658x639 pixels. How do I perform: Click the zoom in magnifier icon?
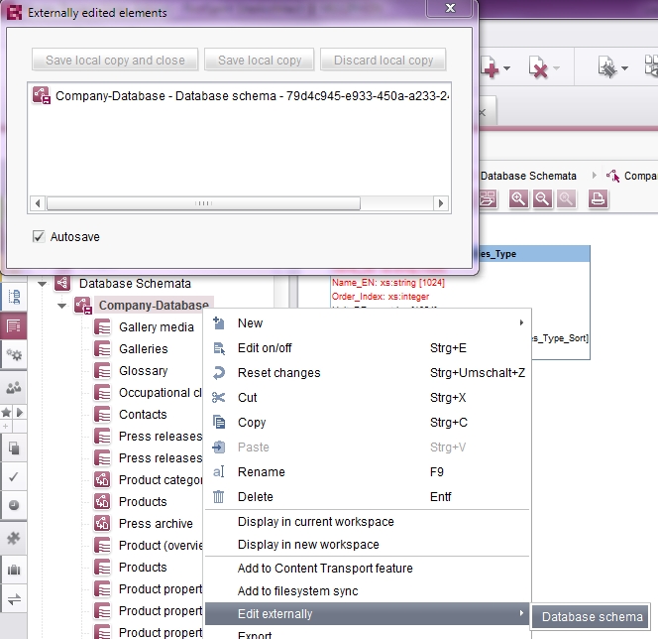pos(518,198)
